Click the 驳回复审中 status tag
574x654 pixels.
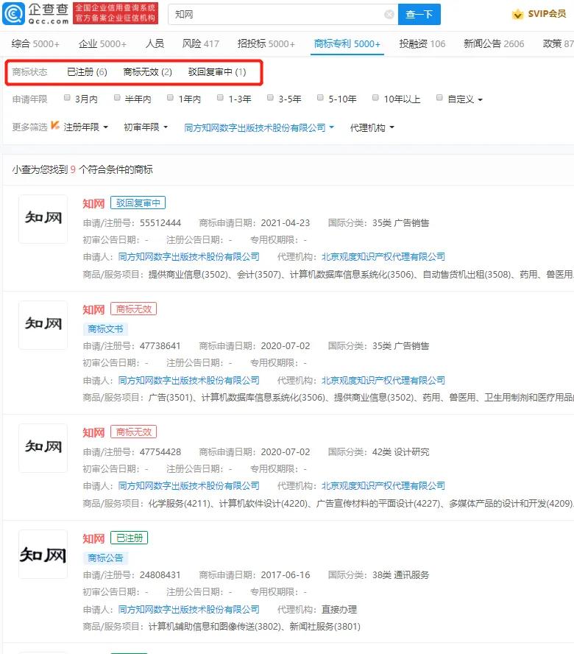[x=138, y=203]
